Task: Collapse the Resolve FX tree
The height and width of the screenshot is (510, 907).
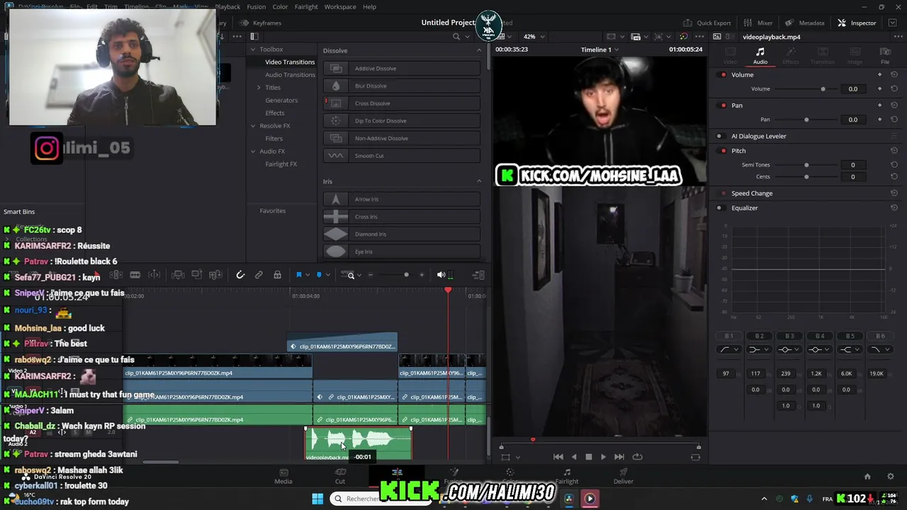Action: [253, 126]
